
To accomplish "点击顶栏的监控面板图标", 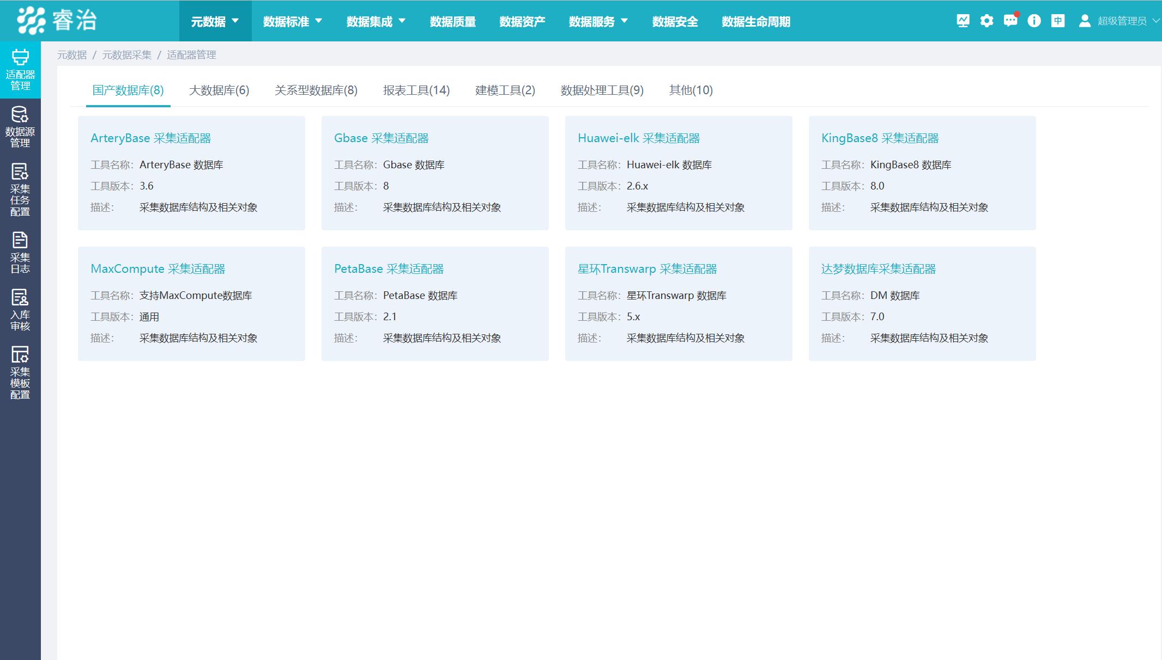I will [x=963, y=21].
